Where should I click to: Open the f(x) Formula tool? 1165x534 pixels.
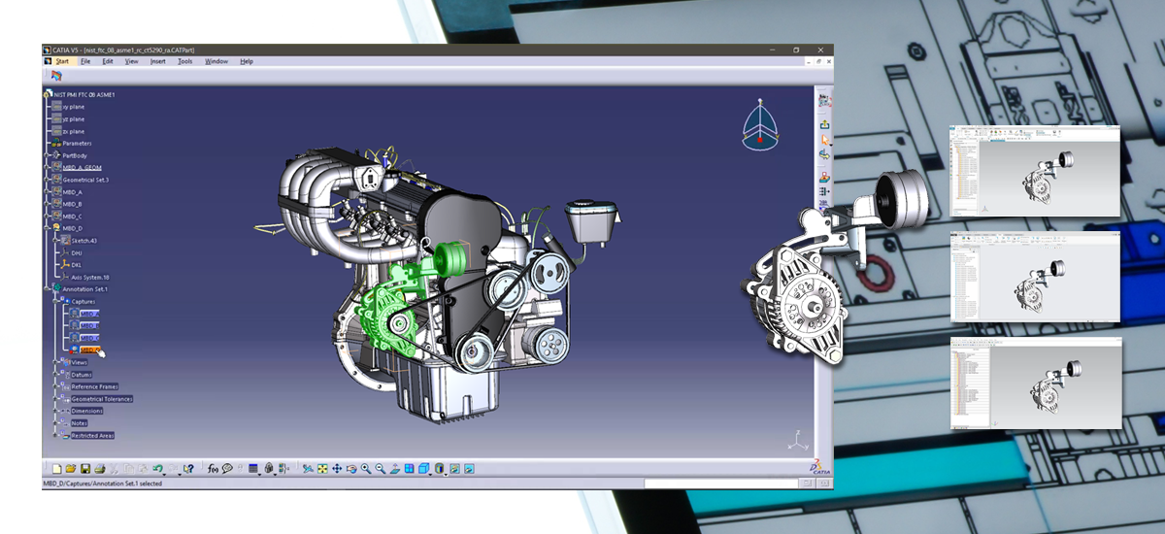coord(213,469)
